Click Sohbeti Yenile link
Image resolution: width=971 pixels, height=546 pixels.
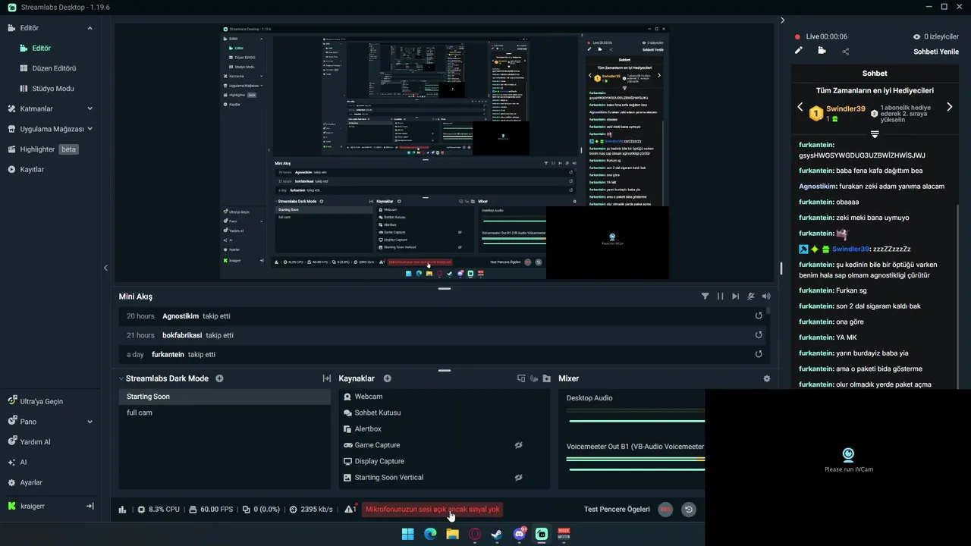pyautogui.click(x=936, y=52)
